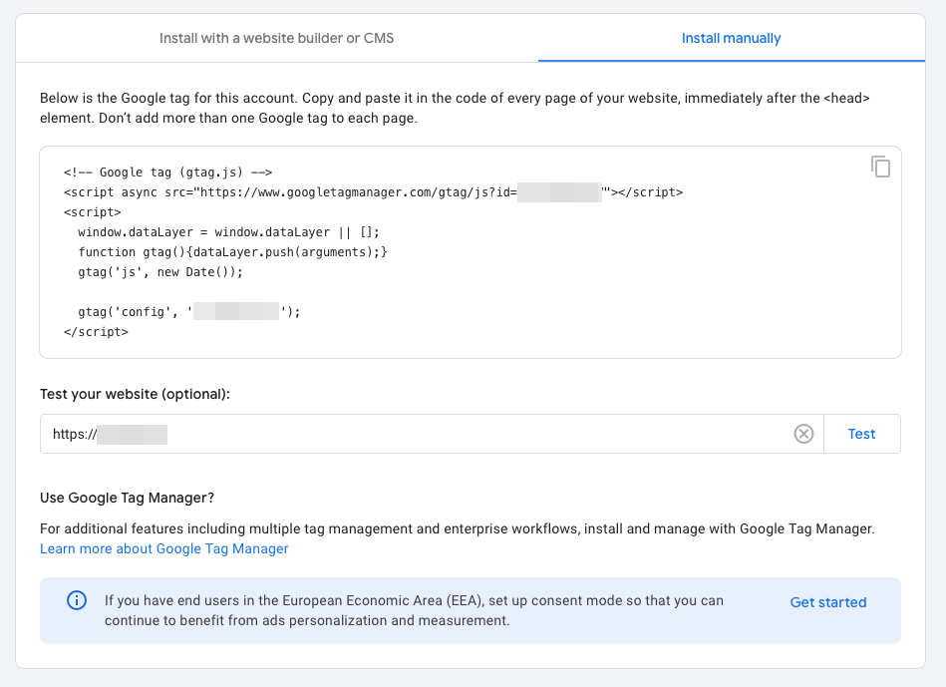Click the info icon in EEA banner
946x687 pixels.
tap(76, 601)
